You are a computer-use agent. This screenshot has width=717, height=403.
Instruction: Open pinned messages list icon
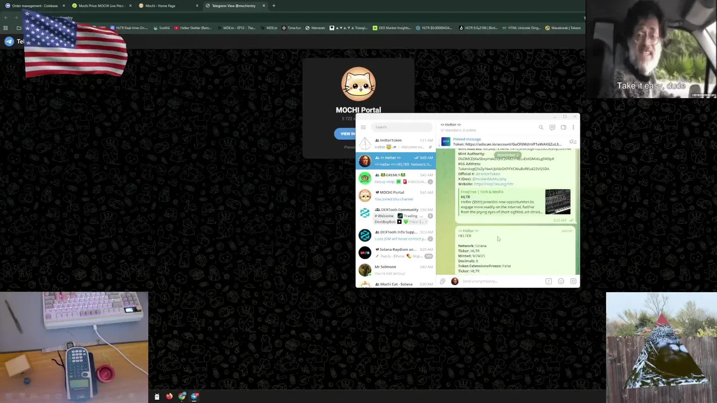[x=572, y=142]
